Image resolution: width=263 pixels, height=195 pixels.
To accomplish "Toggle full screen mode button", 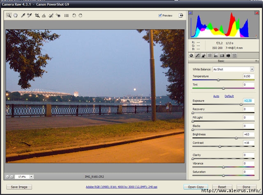I will [x=181, y=16].
